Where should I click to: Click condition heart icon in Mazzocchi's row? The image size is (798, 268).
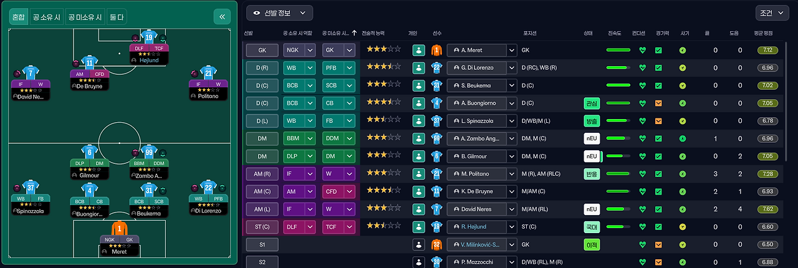(643, 262)
